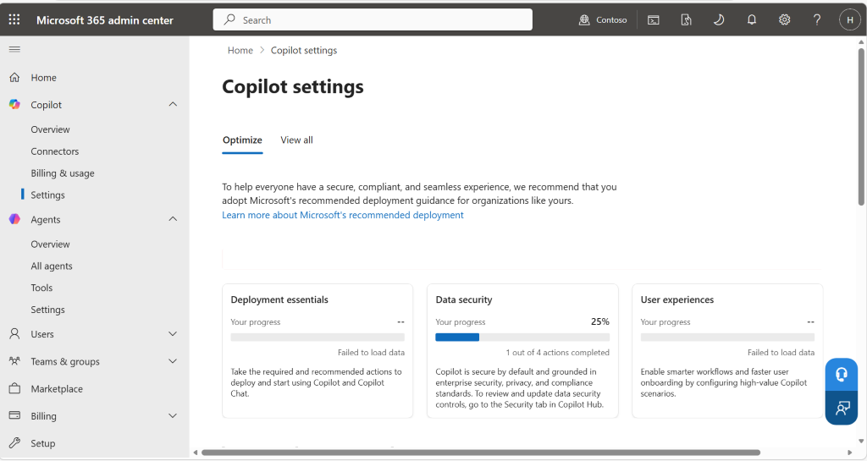867x461 pixels.
Task: Open the account avatar H
Action: pos(850,19)
